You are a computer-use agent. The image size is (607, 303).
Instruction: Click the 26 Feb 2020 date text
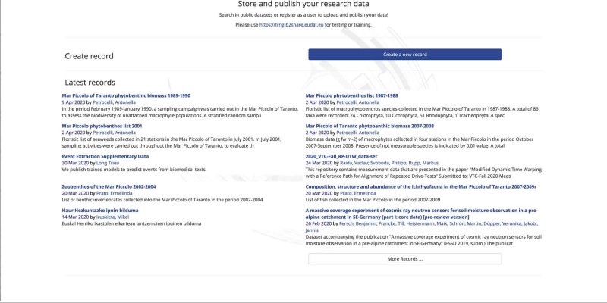tap(318, 223)
